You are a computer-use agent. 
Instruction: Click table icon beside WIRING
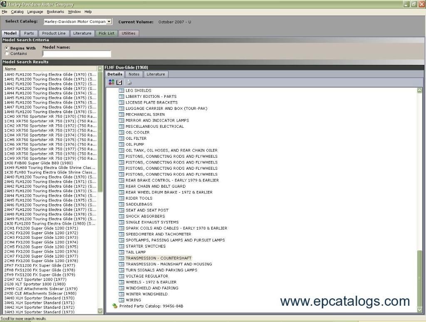point(121,300)
